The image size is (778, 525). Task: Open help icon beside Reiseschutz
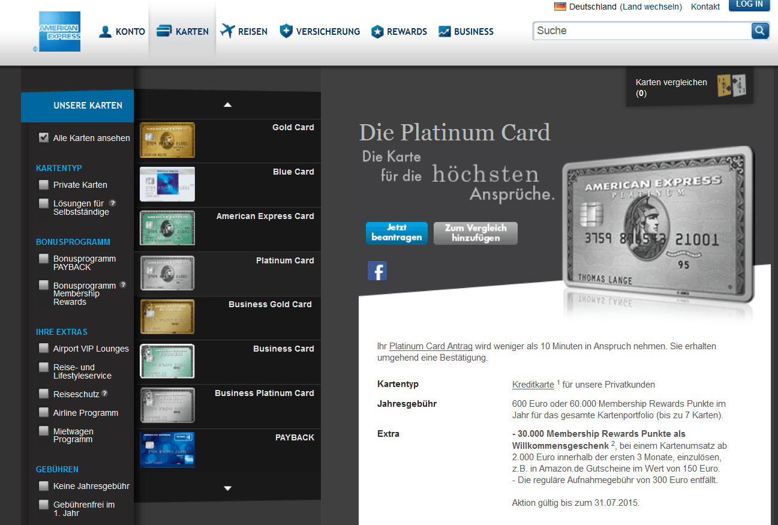[x=104, y=394]
